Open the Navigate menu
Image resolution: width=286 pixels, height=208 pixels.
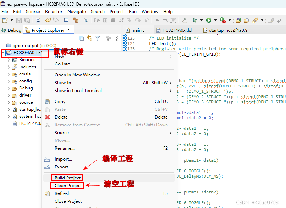(77, 11)
